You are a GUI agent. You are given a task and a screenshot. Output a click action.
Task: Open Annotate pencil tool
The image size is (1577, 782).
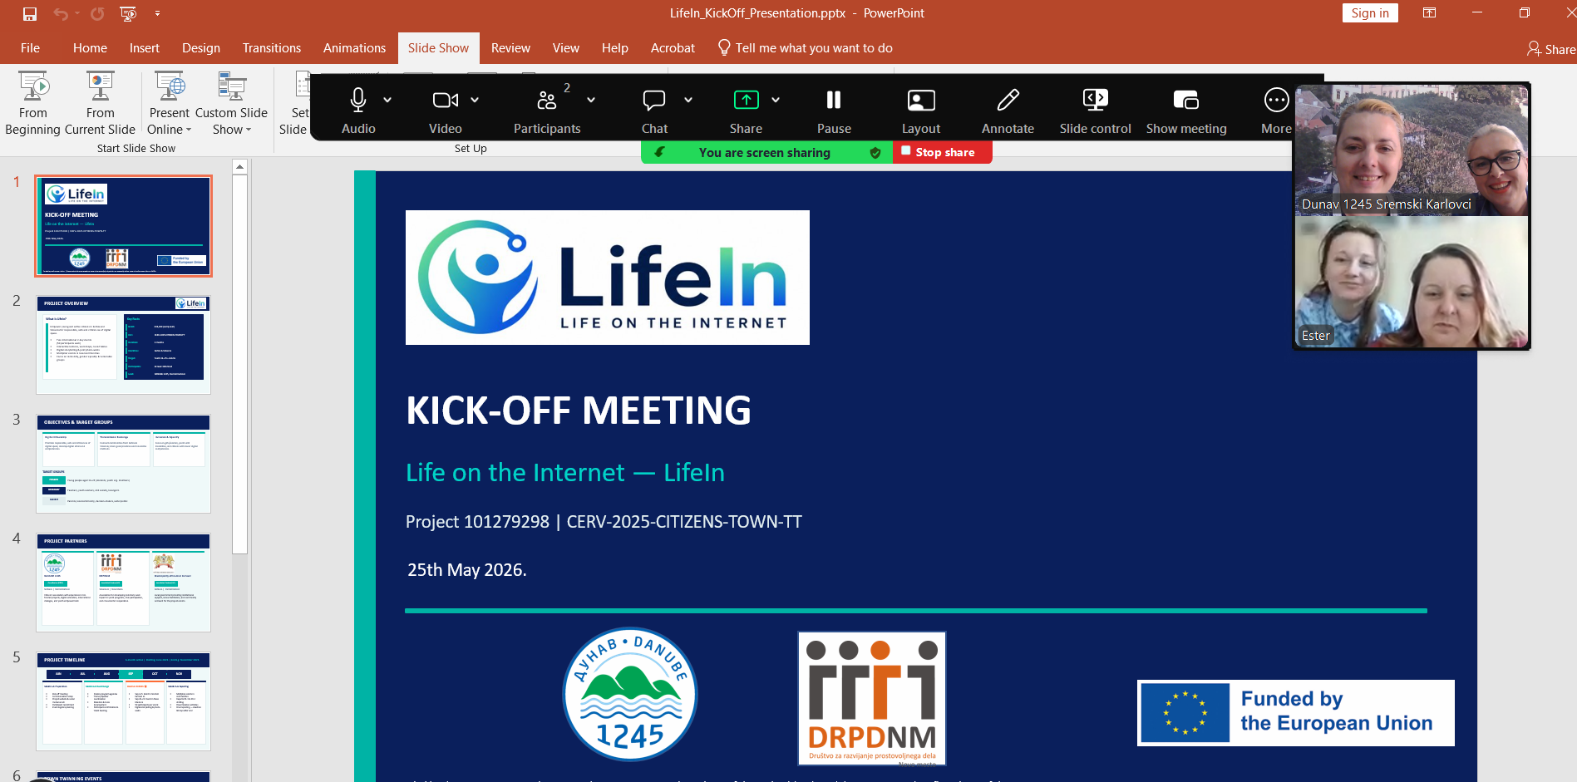click(x=1008, y=111)
